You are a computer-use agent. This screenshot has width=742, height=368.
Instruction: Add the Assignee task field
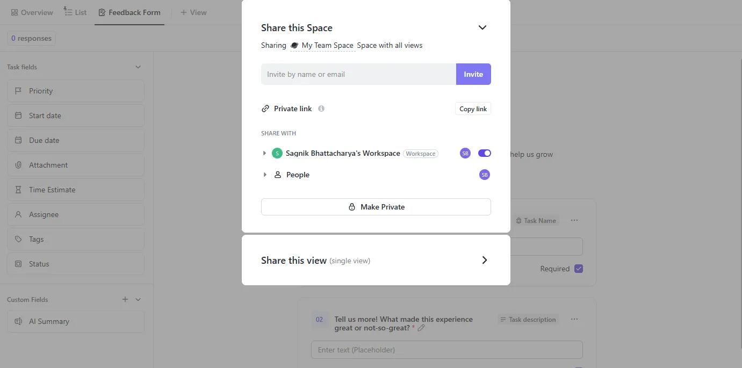[76, 214]
